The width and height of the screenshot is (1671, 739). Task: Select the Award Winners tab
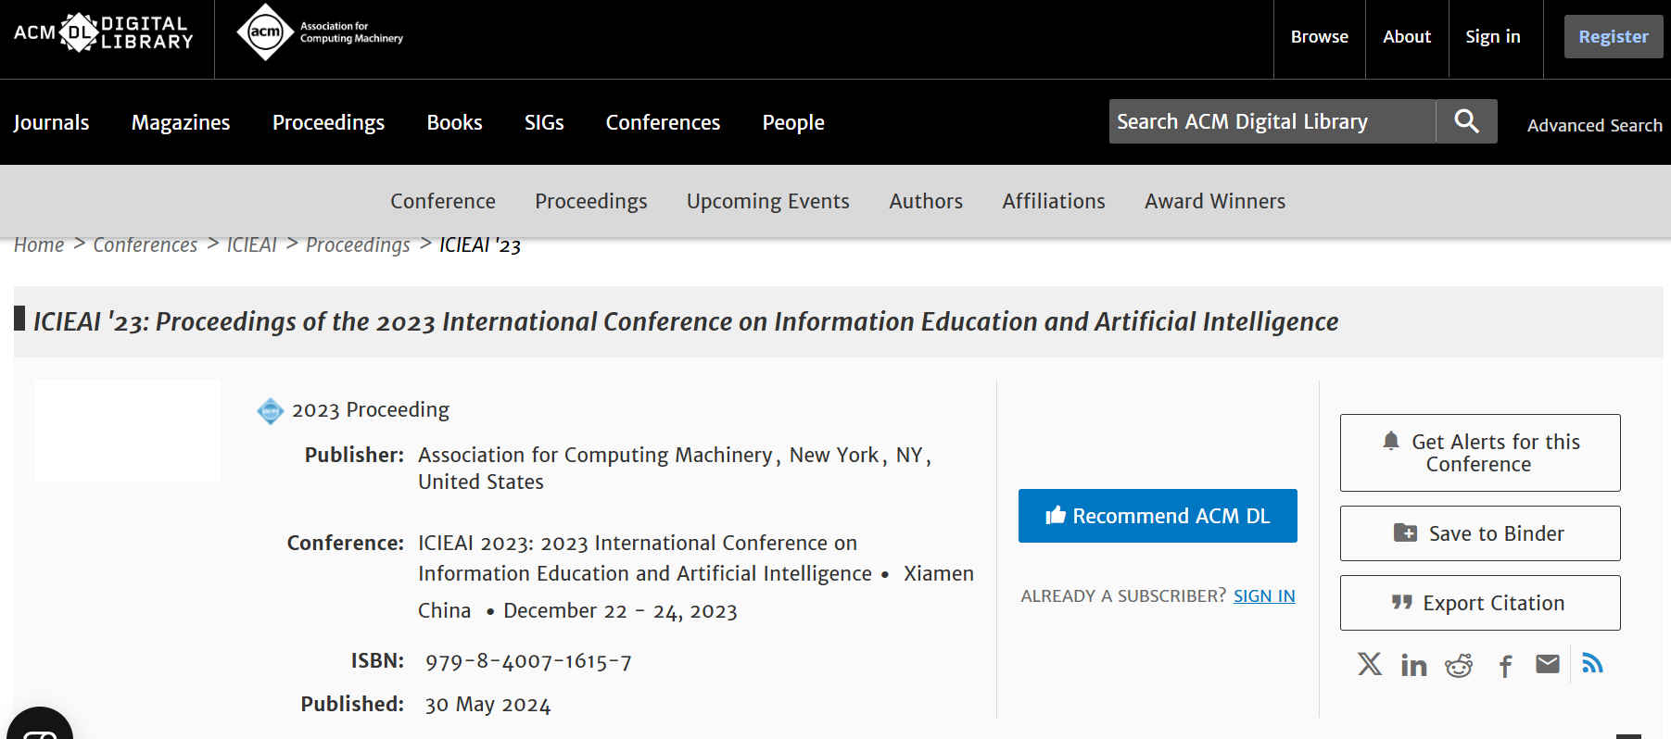point(1215,201)
